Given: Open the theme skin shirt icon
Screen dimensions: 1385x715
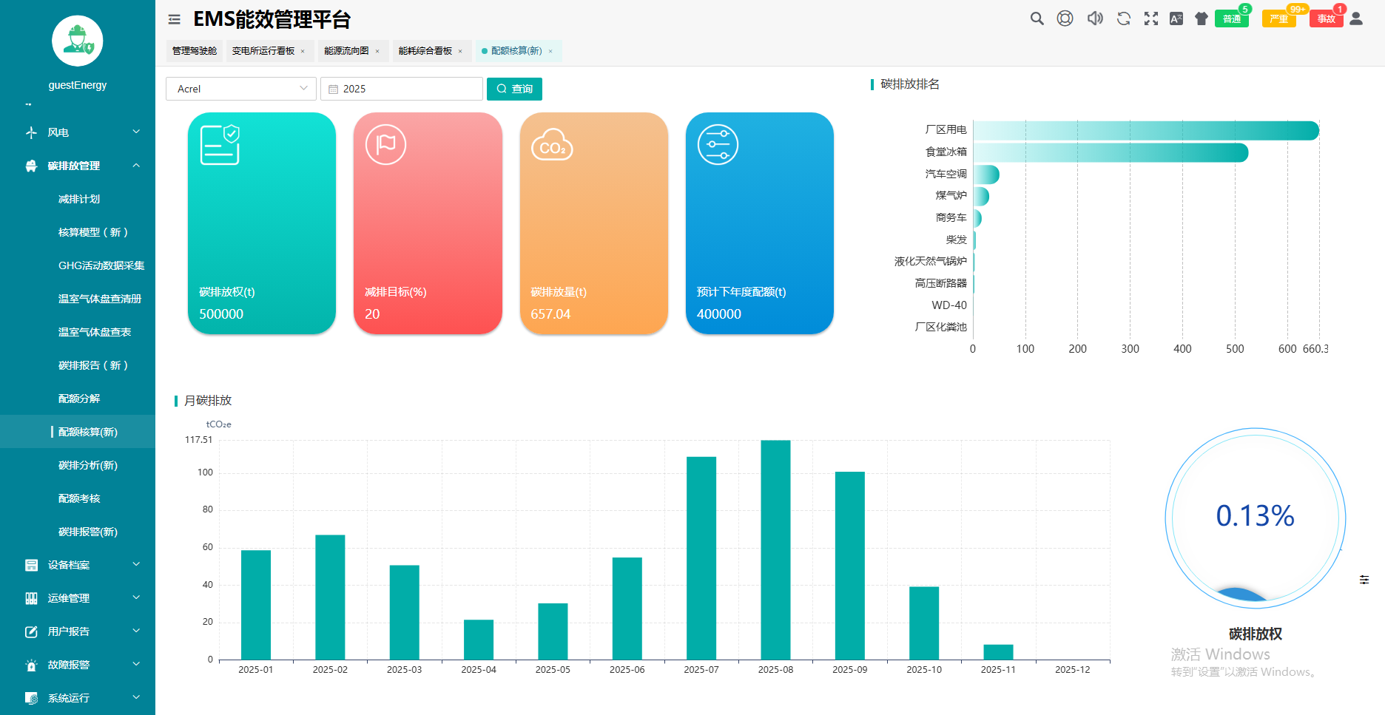Looking at the screenshot, I should [x=1201, y=18].
